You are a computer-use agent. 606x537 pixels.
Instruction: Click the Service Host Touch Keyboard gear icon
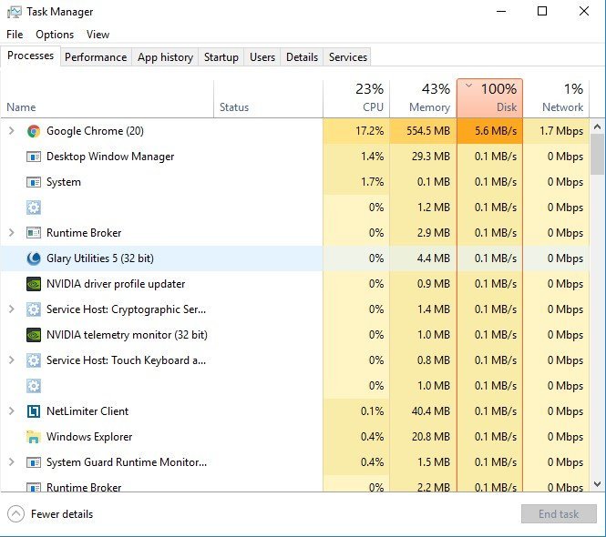coord(34,360)
